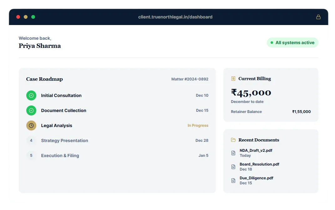
Task: Open the Due_Diligence.pdf document
Action: 256,178
